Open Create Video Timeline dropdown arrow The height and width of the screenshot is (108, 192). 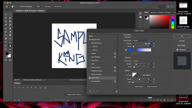pyautogui.click(x=85, y=94)
